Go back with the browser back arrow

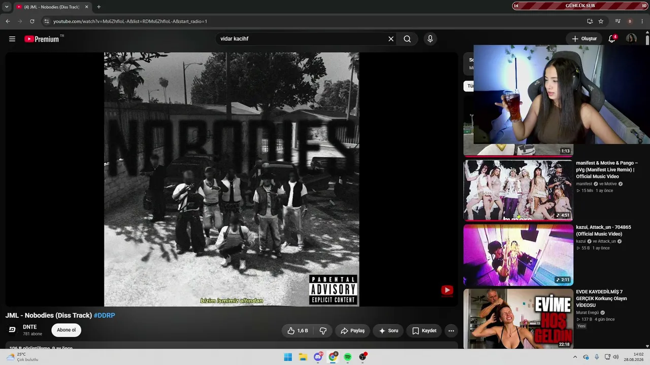point(8,21)
